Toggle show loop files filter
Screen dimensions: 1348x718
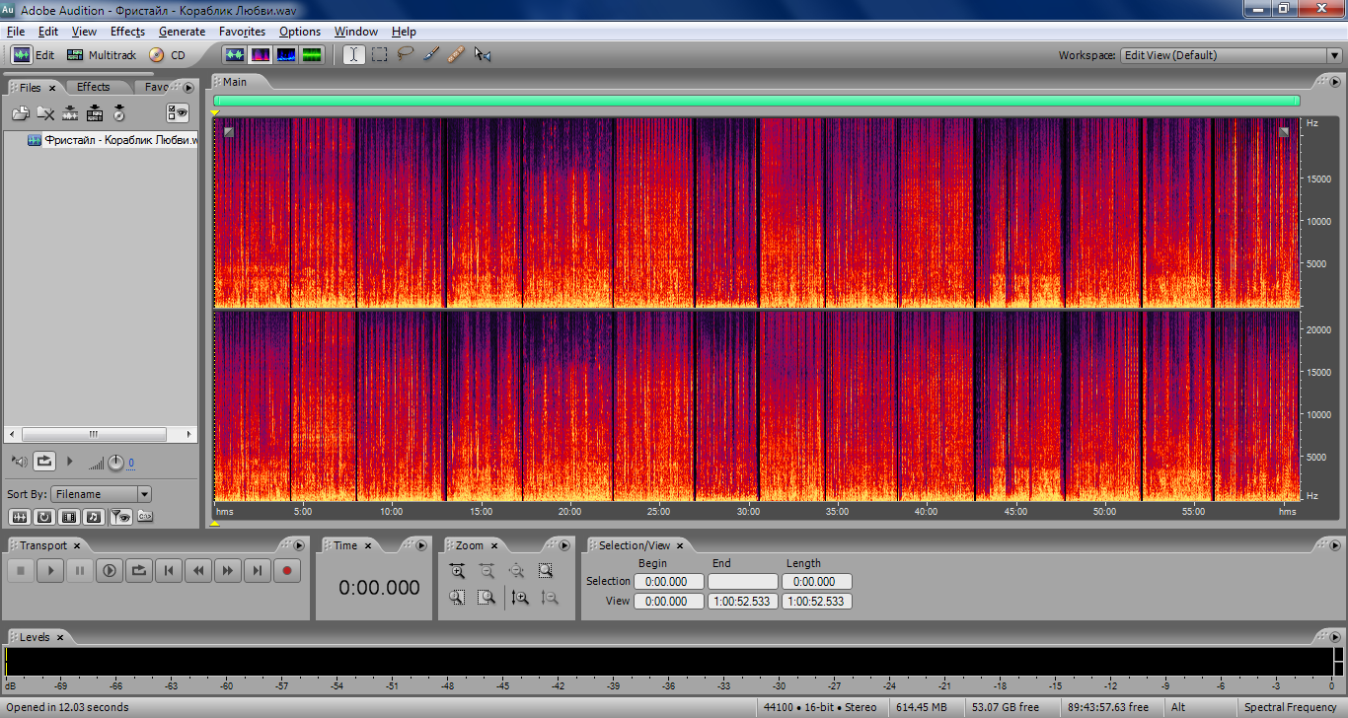(44, 516)
